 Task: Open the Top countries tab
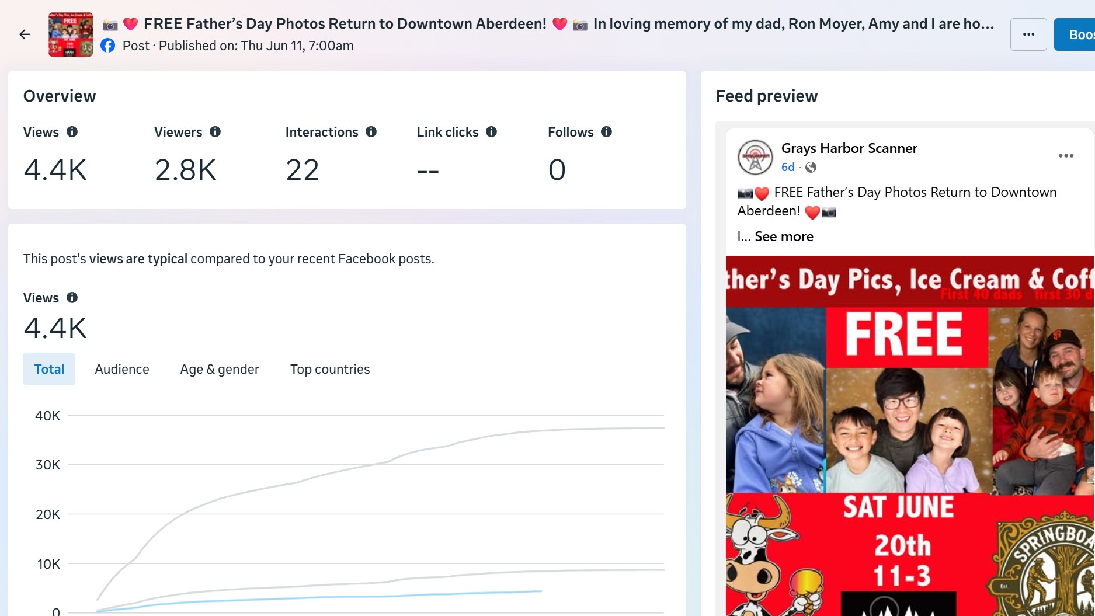330,369
